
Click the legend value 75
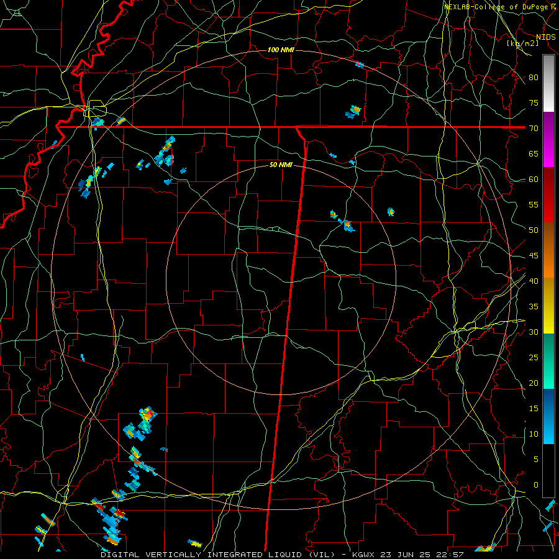tap(534, 103)
